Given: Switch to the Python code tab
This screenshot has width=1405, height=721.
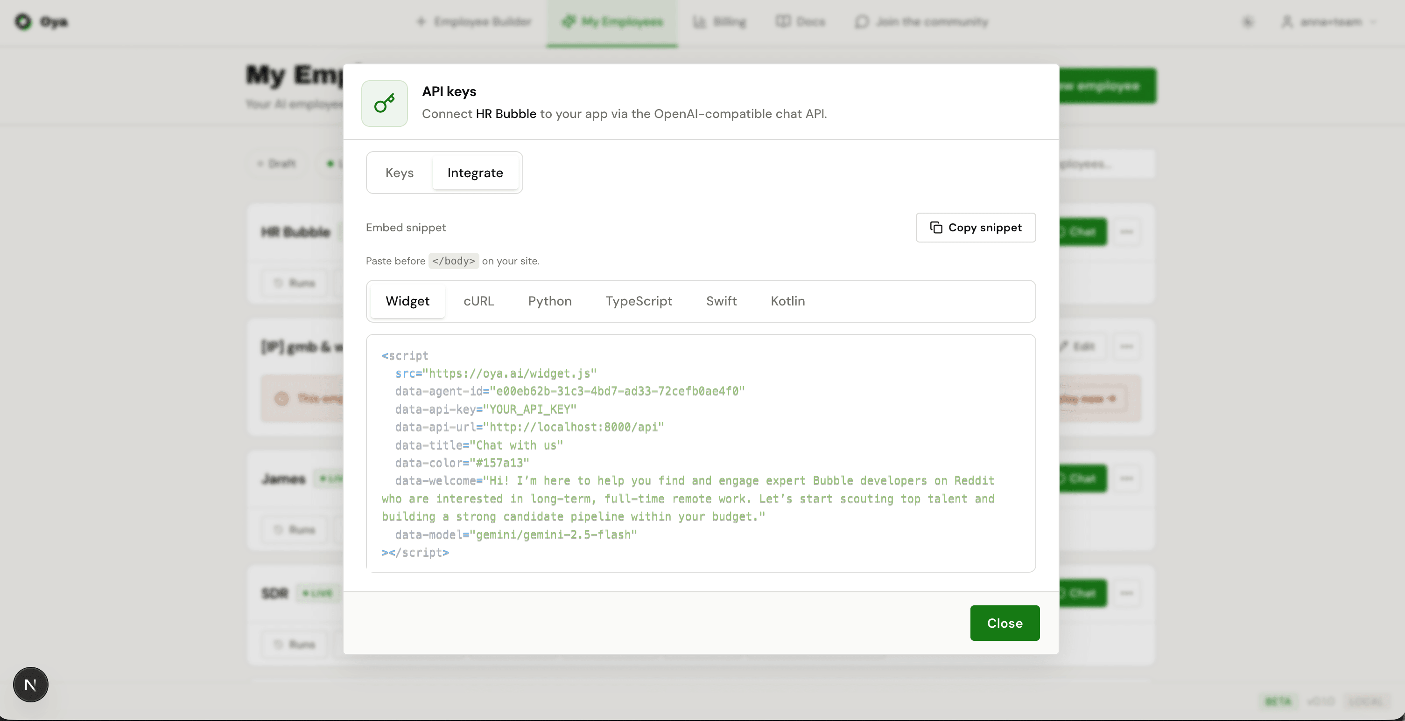Looking at the screenshot, I should point(550,301).
